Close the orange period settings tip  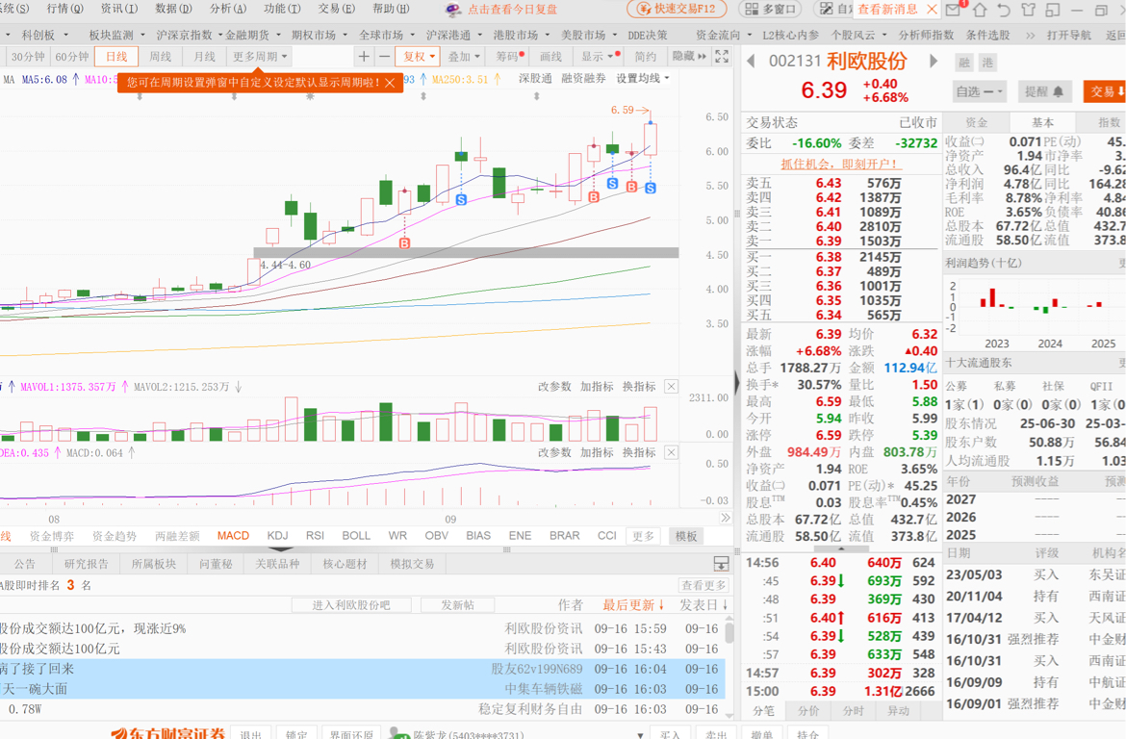(x=390, y=83)
